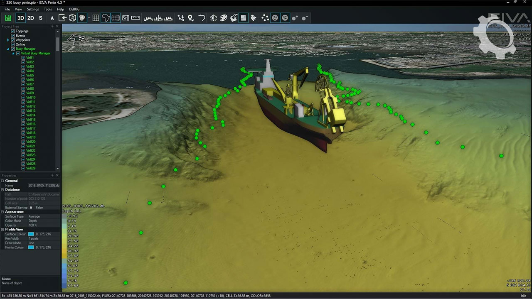Uncheck the Toppings checkbox
Image resolution: width=532 pixels, height=299 pixels.
pyautogui.click(x=13, y=31)
